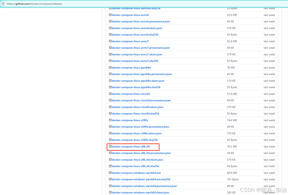This screenshot has width=288, height=195.
Task: Click package icon beside linux-riscv64.sha256
Action: point(110,114)
